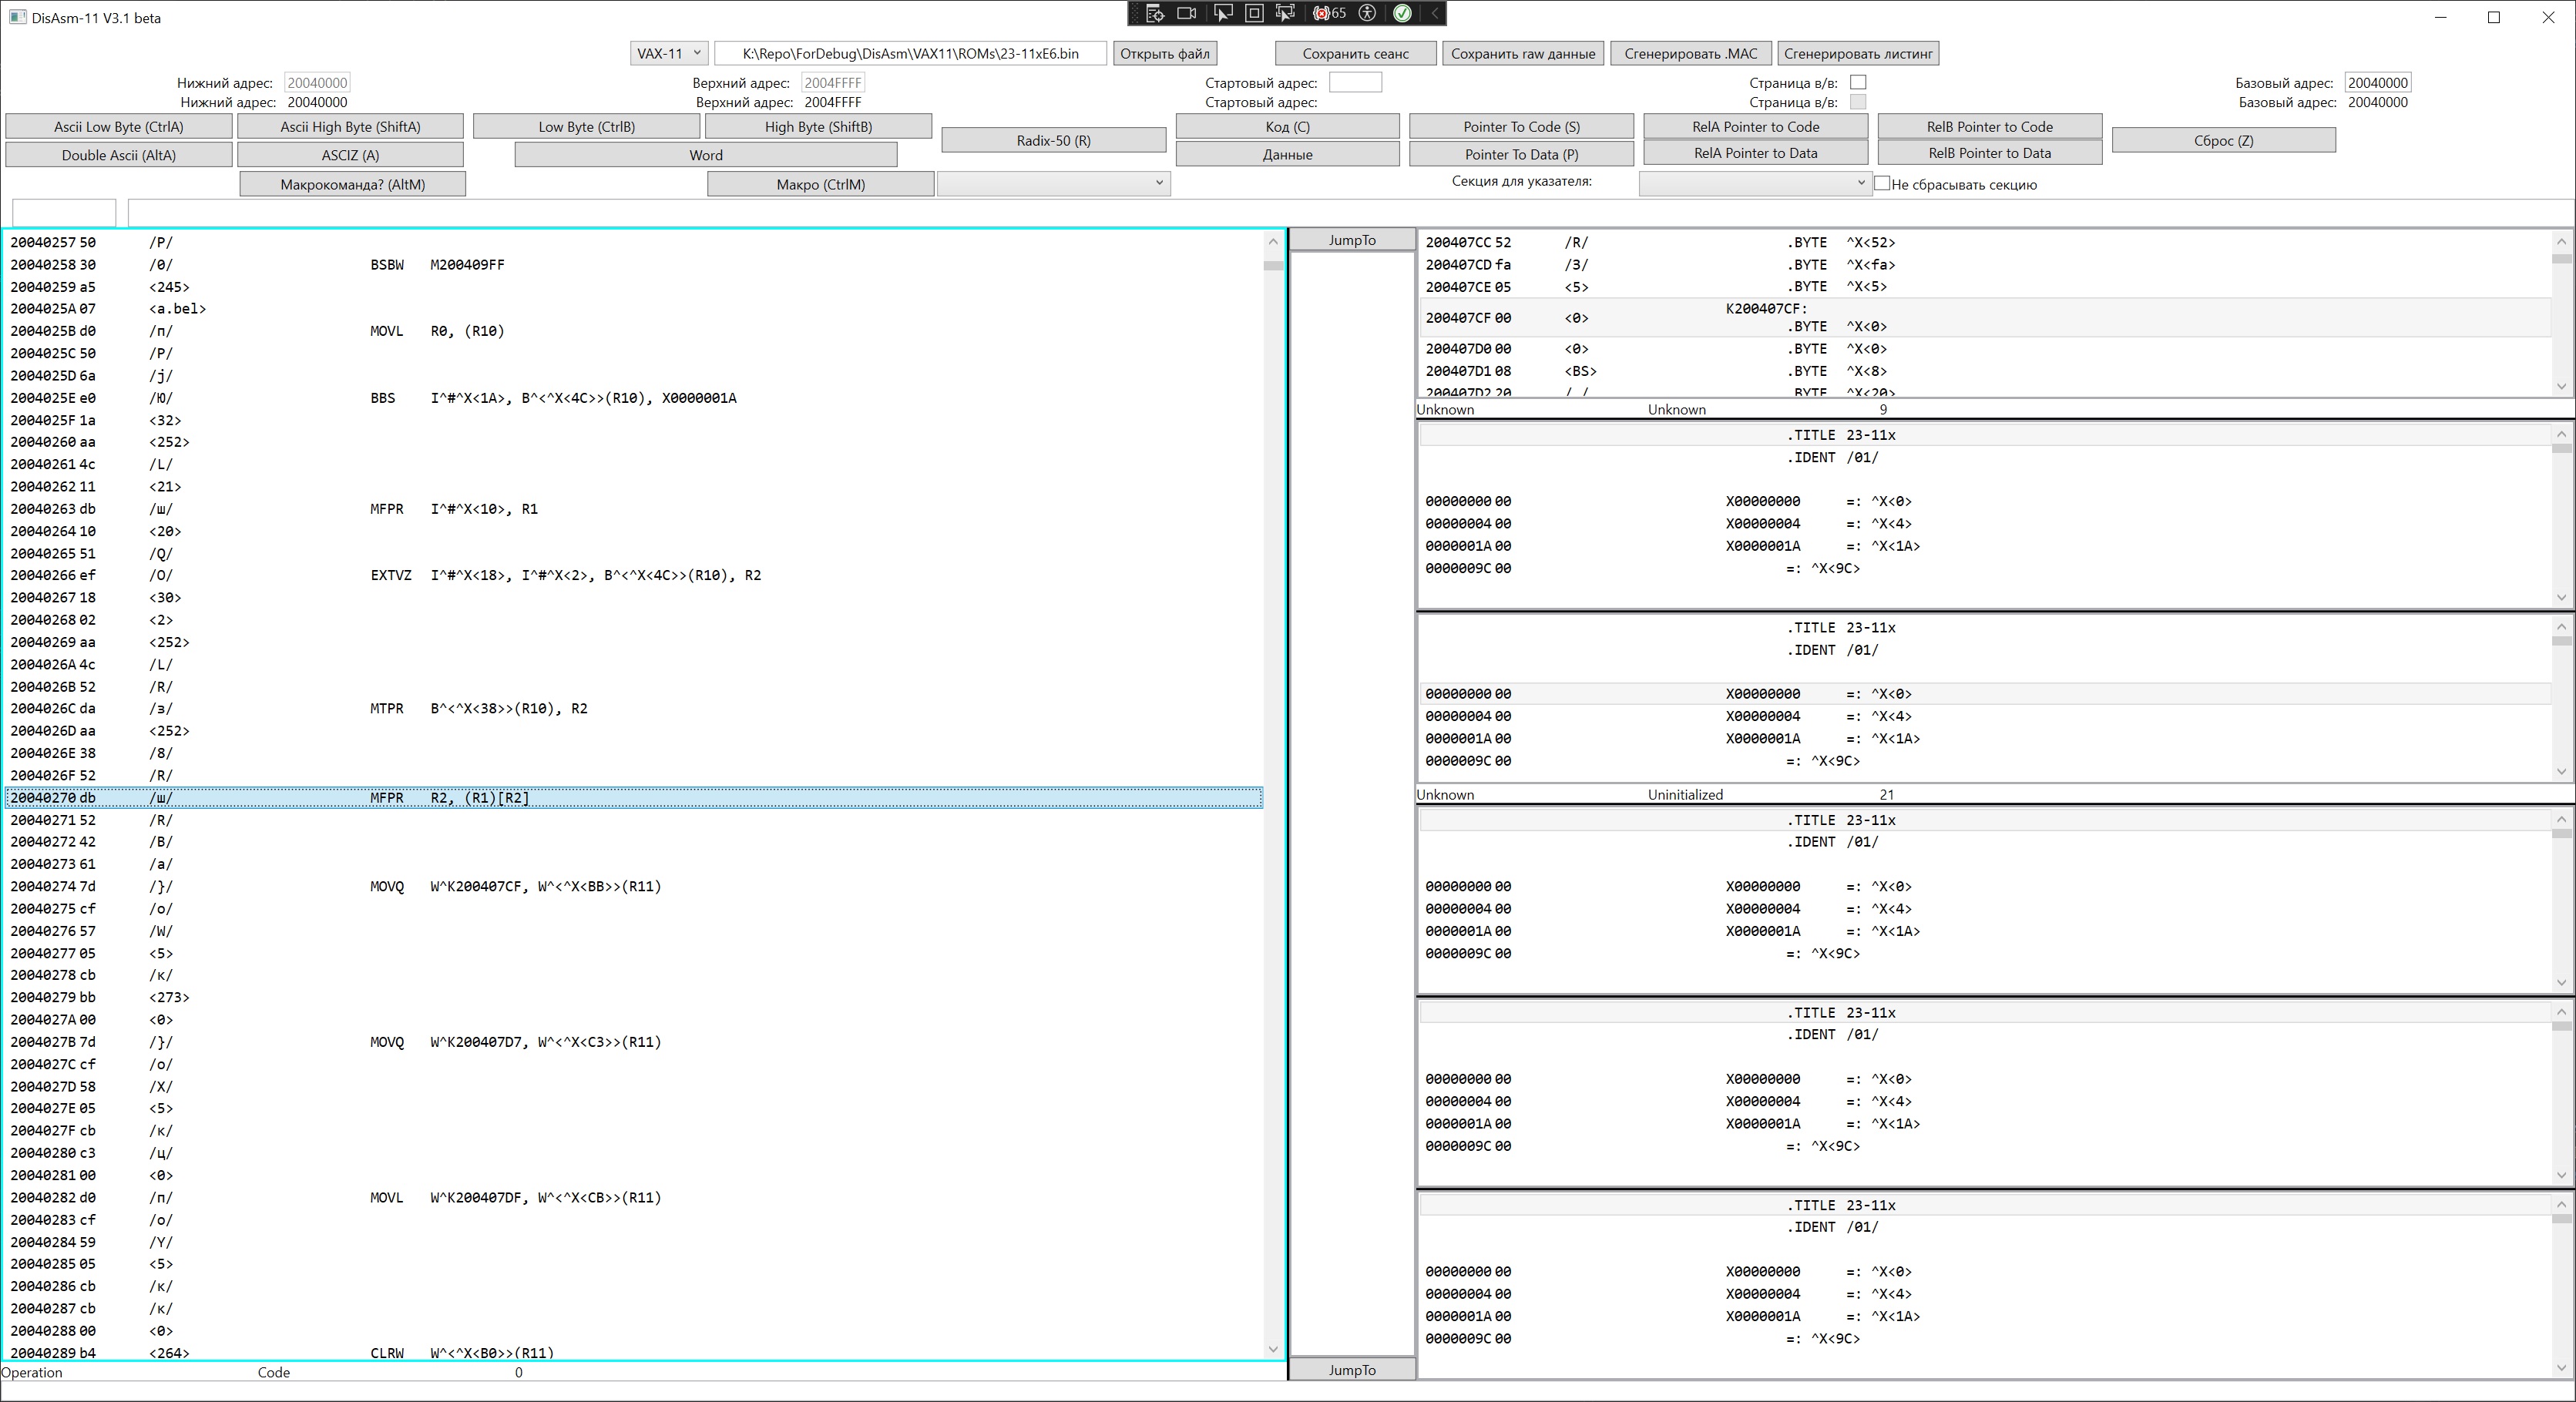Open the dropdown next to Макро (CtrlM)
2576x1402 pixels.
1053,183
